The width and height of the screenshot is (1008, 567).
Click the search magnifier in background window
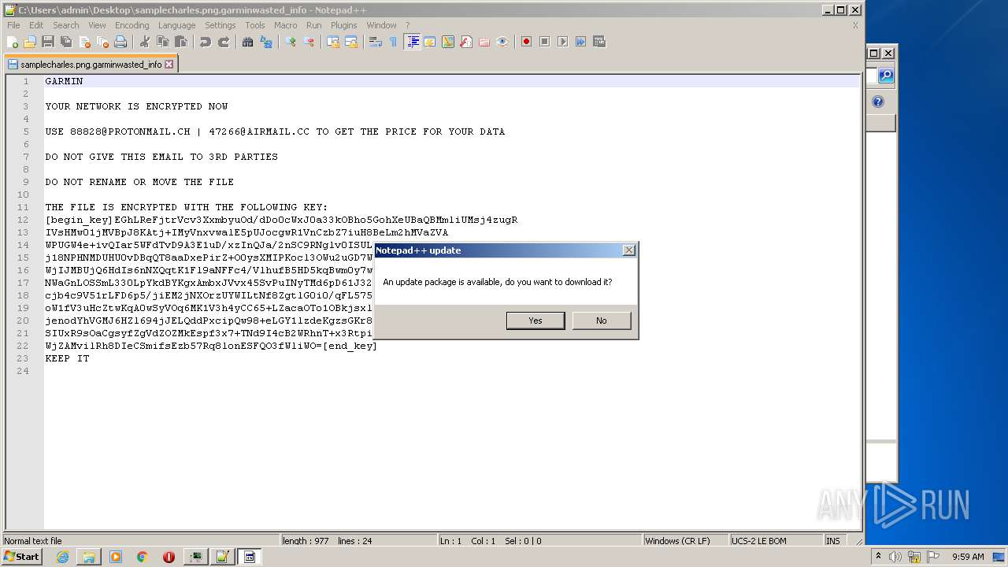click(886, 76)
